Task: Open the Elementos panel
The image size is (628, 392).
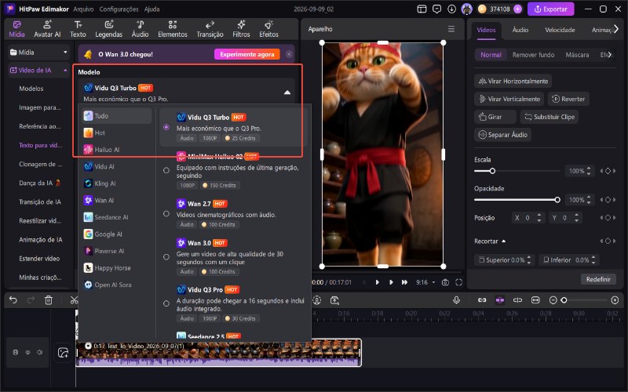Action: (173, 29)
